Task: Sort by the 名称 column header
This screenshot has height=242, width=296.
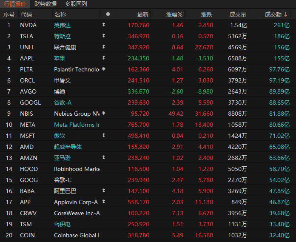Action: click(60, 14)
